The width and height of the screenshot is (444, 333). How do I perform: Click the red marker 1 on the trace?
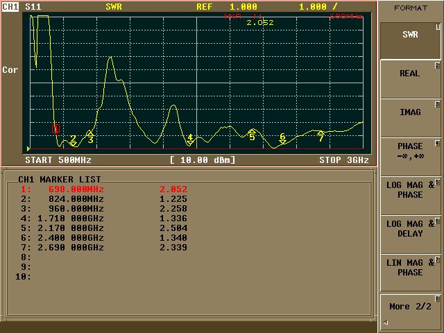55,129
